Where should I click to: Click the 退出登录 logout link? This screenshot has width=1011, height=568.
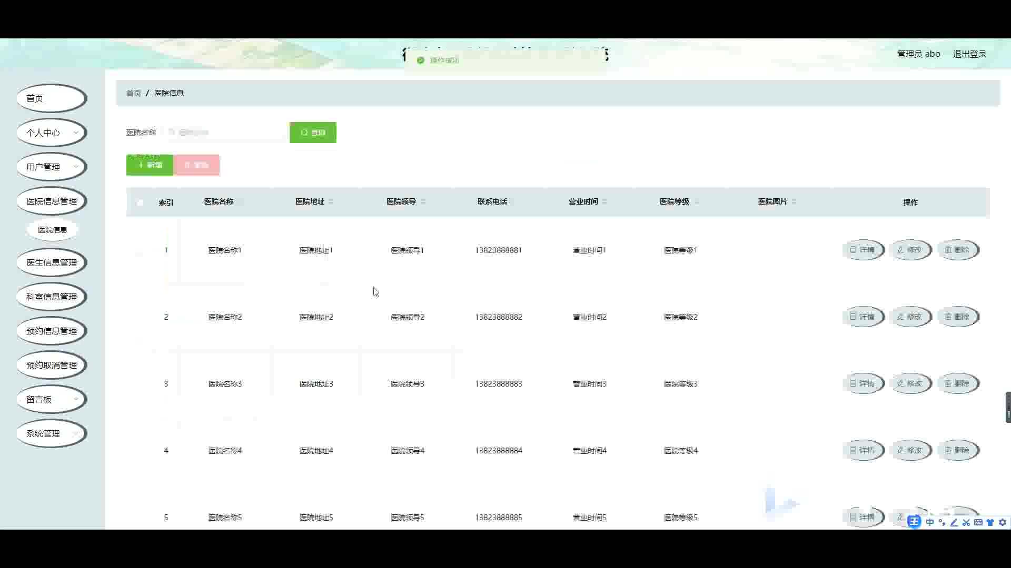tap(969, 54)
